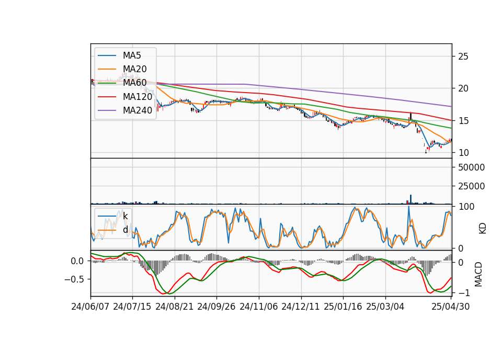Click the MACD left axis value -0.5
This screenshot has height=361, width=502.
point(74,279)
